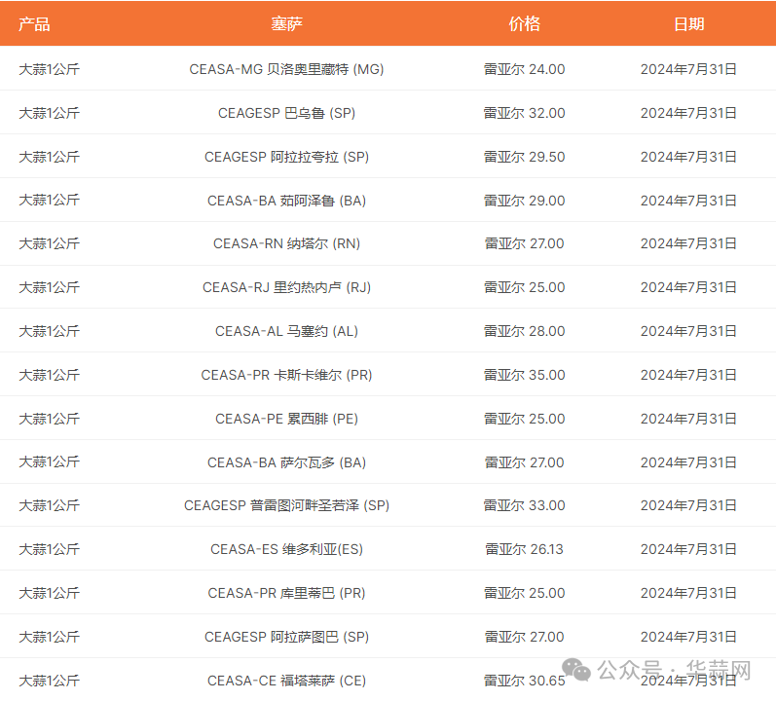Click 大蒜1公斤 in the 巴乌鲁 (SP) row
The image size is (776, 701).
click(x=49, y=113)
